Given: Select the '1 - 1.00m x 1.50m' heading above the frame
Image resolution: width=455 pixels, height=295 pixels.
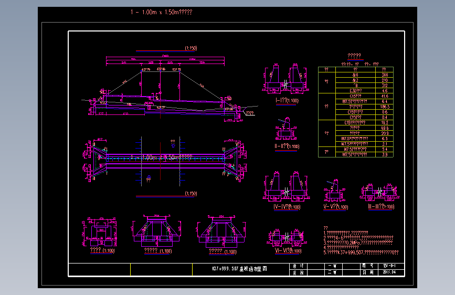Looking at the screenshot, I should click(x=161, y=12).
